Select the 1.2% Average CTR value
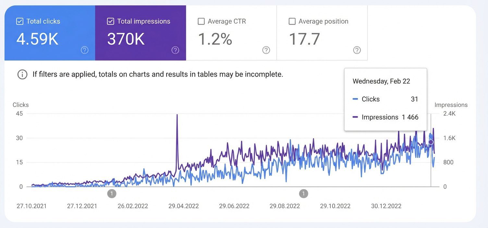The height and width of the screenshot is (228, 488). [x=215, y=39]
